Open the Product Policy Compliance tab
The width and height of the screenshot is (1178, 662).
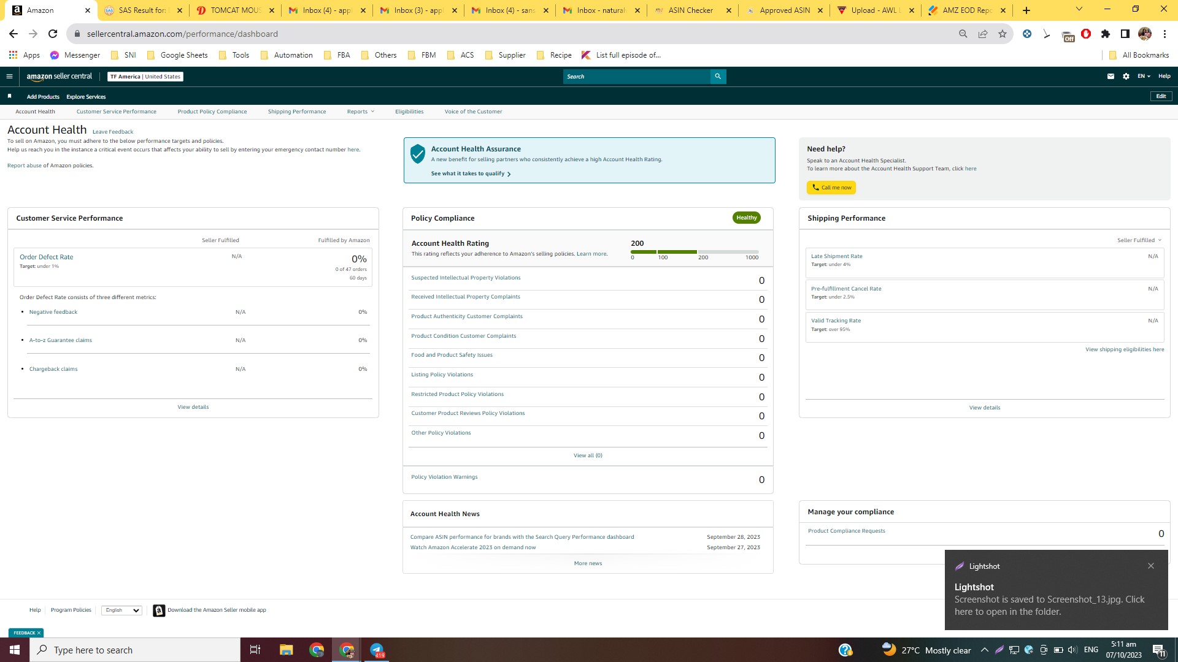click(212, 112)
